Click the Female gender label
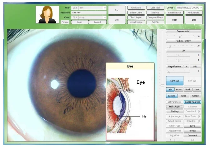Viewport: 210px width, 147px height. point(65,22)
